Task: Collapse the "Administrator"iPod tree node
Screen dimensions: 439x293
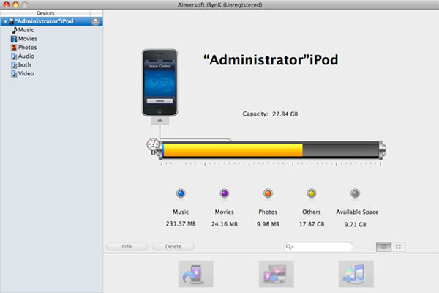Action: [5, 21]
